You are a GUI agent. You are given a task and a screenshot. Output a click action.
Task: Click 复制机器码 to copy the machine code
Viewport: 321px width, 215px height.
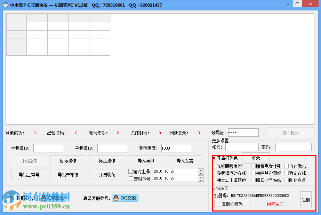point(231,204)
